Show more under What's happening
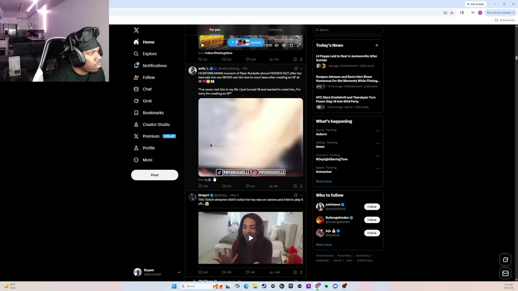The image size is (518, 291). click(x=324, y=181)
